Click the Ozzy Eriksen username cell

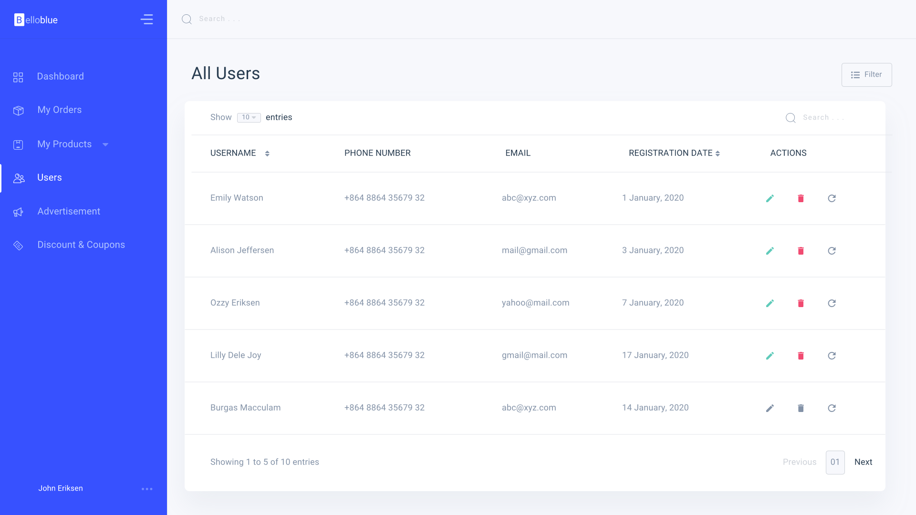coord(235,303)
